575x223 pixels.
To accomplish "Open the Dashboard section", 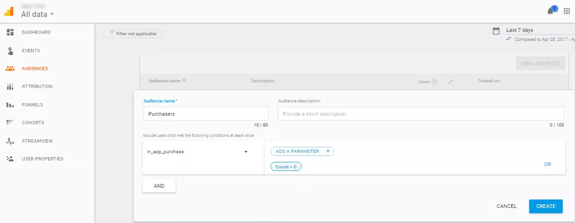I will click(36, 32).
